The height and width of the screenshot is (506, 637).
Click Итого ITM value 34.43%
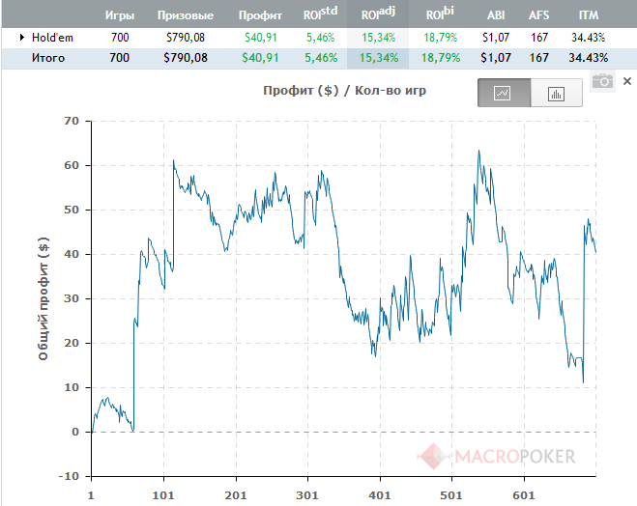click(x=589, y=58)
